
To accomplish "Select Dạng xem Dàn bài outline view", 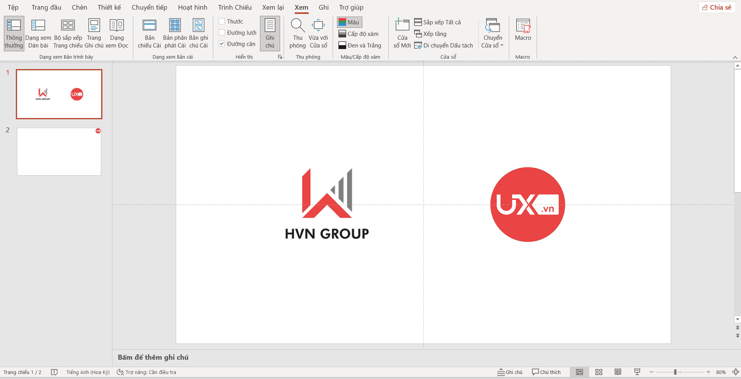I will tap(38, 34).
